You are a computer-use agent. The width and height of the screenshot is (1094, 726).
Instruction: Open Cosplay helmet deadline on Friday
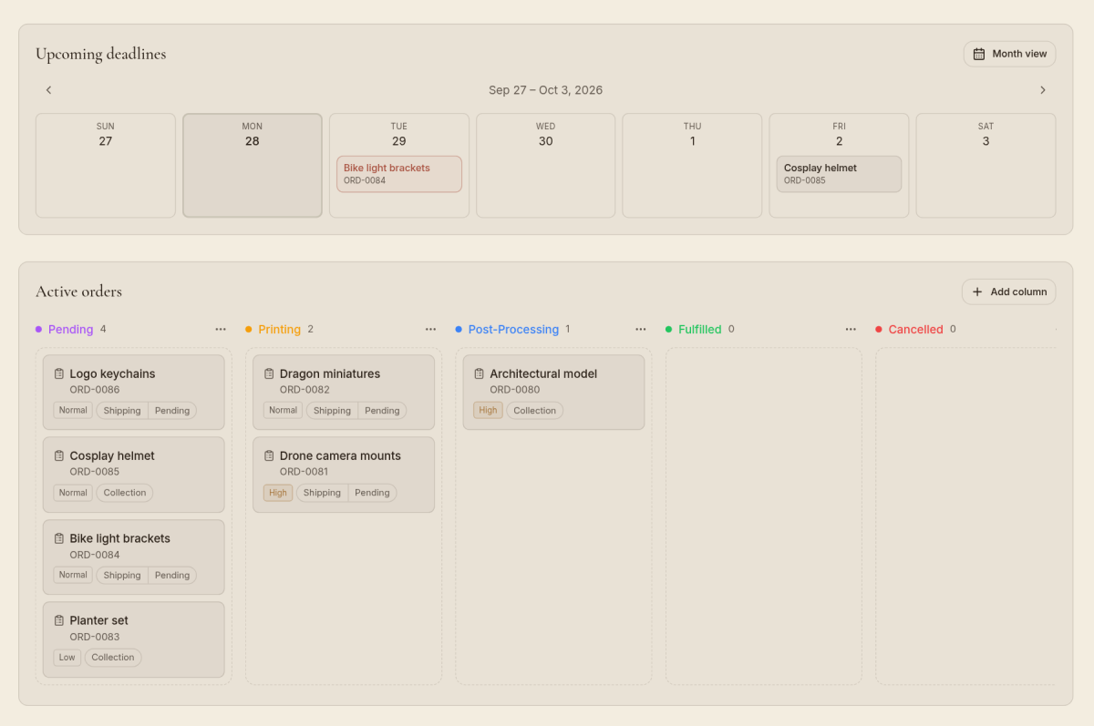839,174
